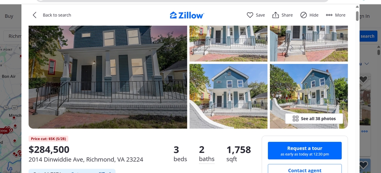Click Request a tour button
This screenshot has width=381, height=173.
305,150
